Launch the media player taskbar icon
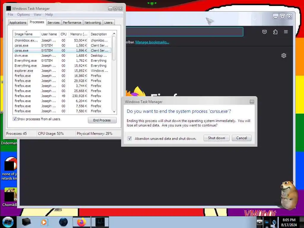 coord(44,222)
